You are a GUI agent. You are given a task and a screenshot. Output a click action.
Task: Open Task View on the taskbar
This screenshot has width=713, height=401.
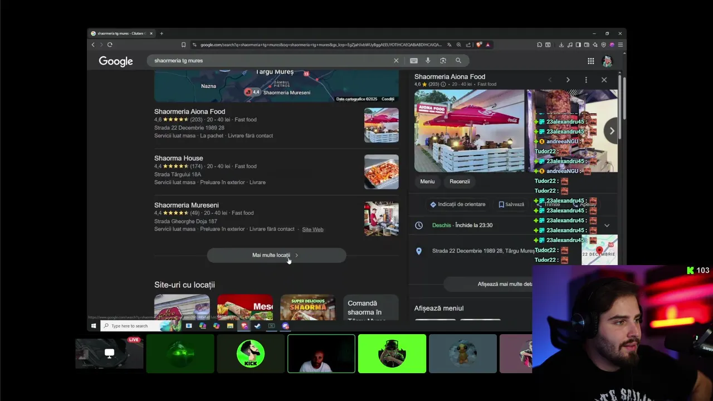[x=189, y=326]
